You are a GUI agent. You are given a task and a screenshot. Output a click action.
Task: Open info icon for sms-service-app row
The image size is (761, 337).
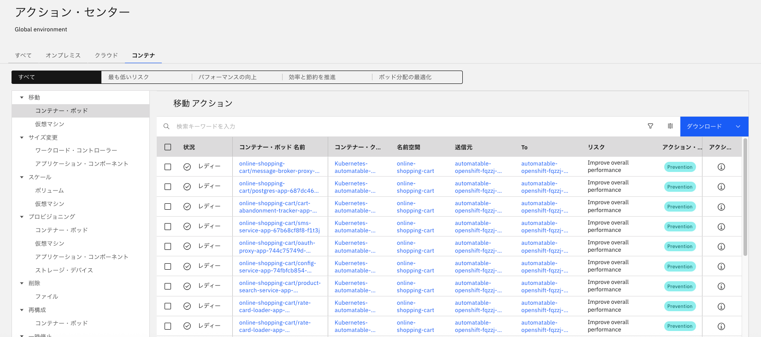point(721,227)
